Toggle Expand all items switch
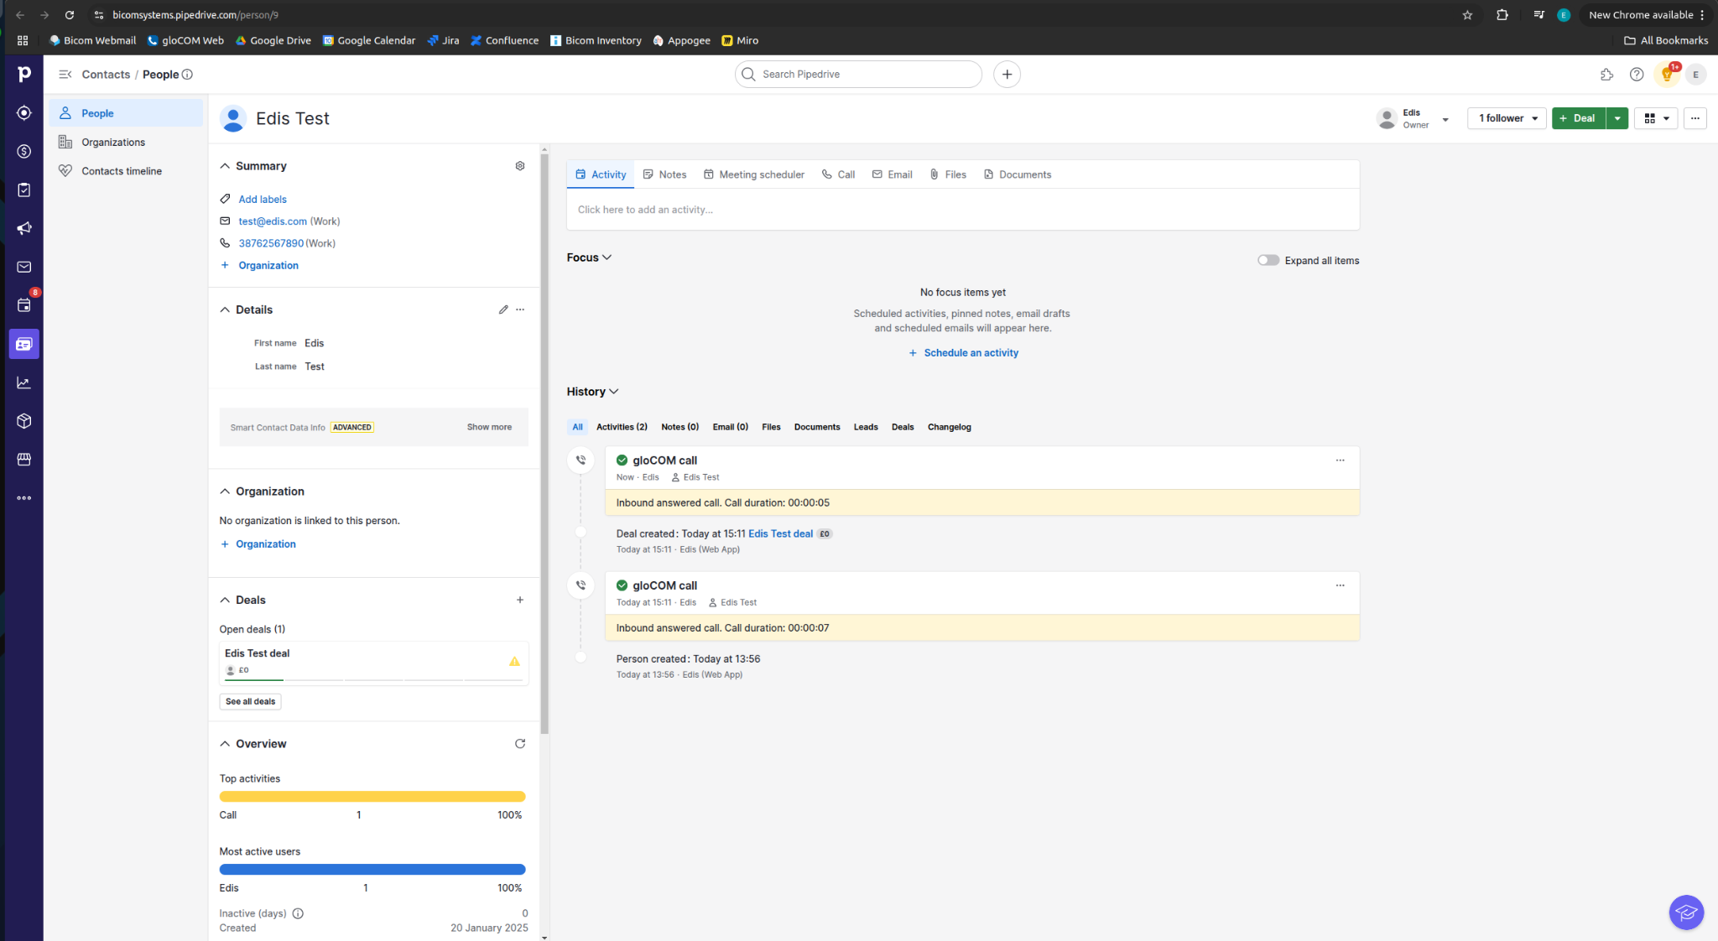The height and width of the screenshot is (941, 1718). [x=1268, y=260]
